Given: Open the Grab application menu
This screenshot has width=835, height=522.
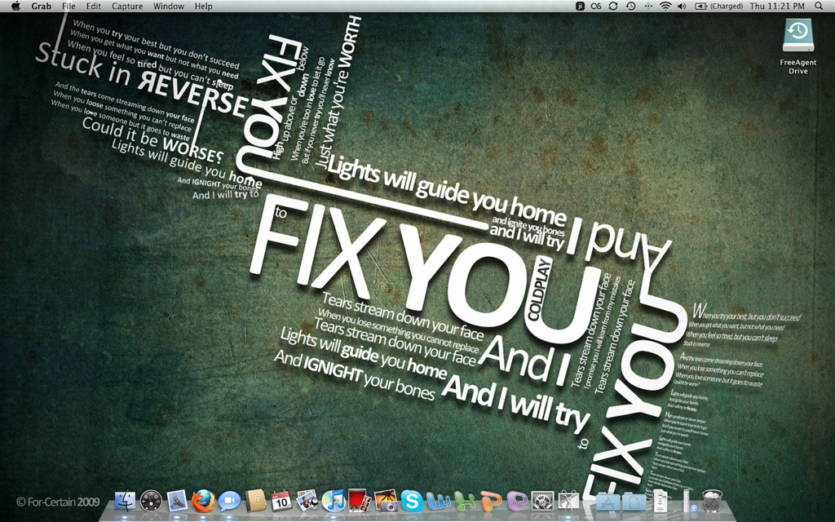Looking at the screenshot, I should 41,7.
